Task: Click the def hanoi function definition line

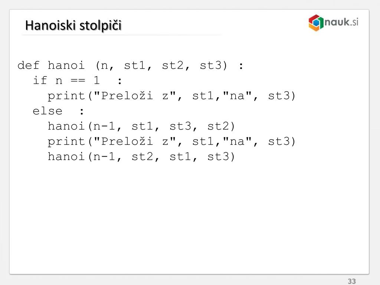Action: (x=130, y=66)
